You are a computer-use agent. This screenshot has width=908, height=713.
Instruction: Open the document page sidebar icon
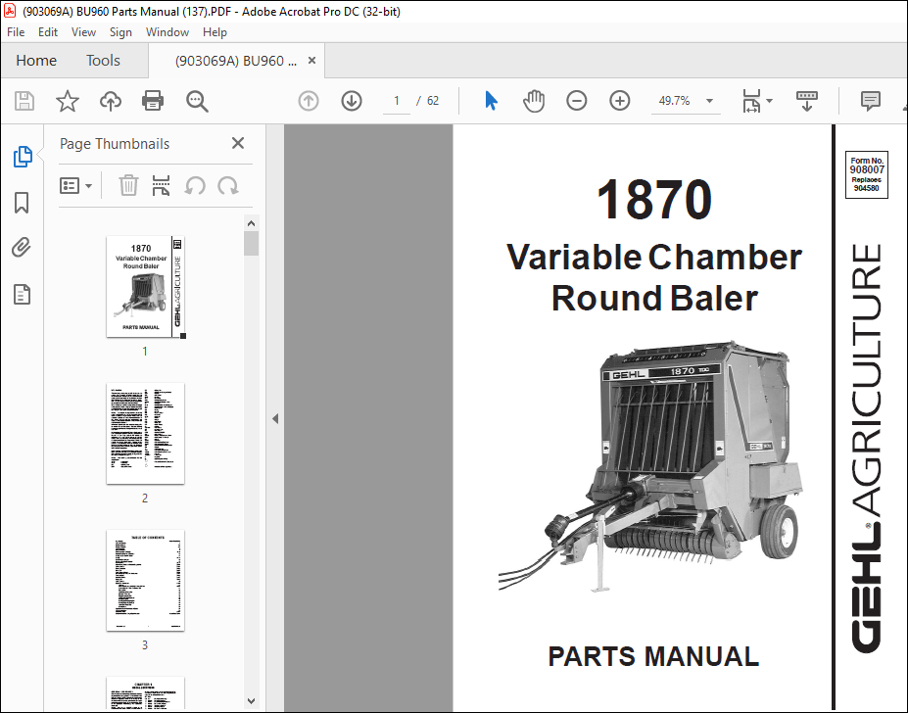coord(22,294)
